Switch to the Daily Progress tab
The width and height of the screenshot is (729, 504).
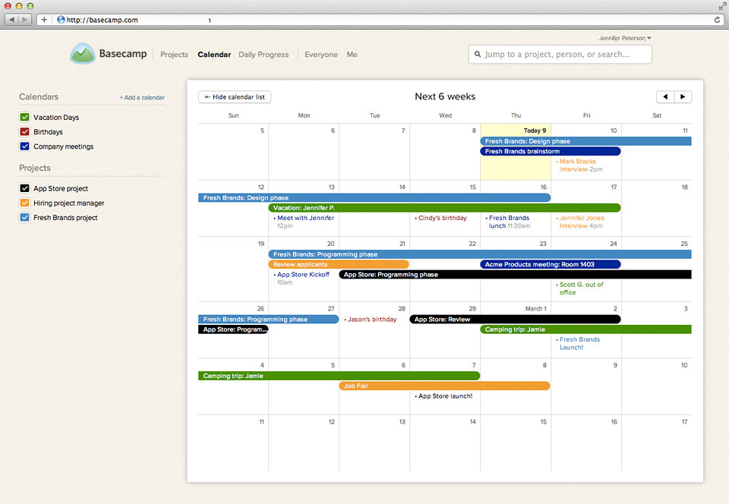pos(264,55)
